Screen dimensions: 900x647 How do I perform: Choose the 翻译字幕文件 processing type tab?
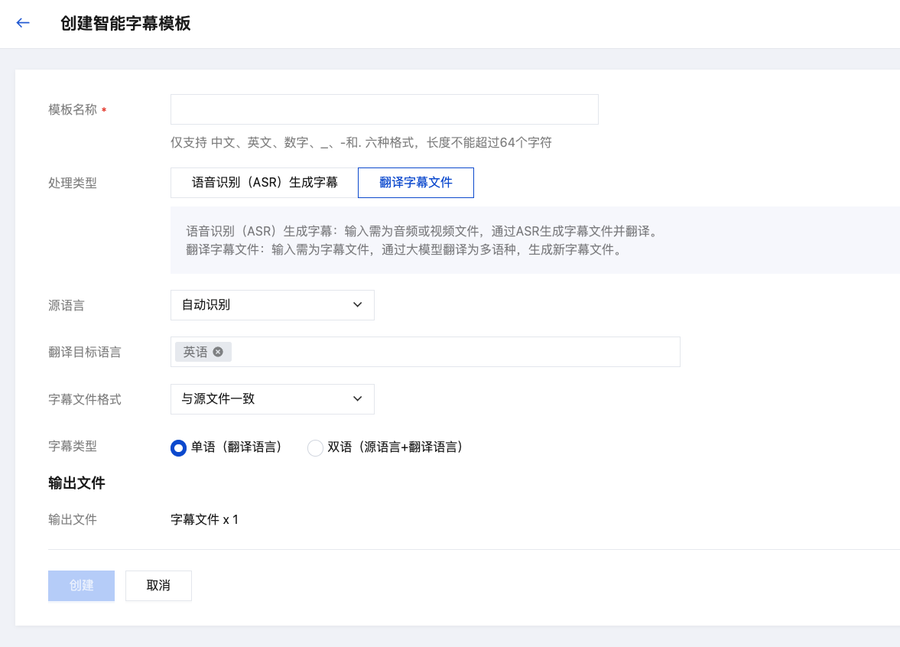[416, 183]
